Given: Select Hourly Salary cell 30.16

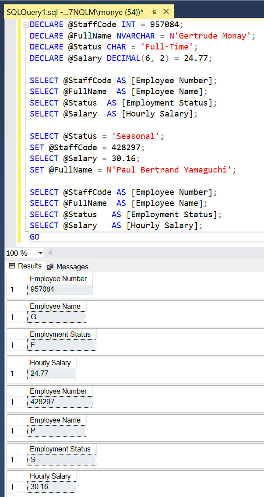Looking at the screenshot, I should (x=52, y=486).
